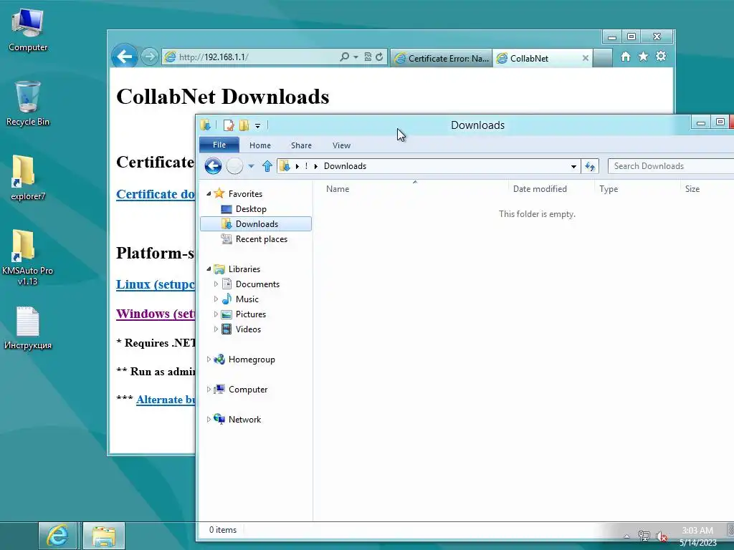This screenshot has height=550, width=734.
Task: Select Computer in navigation pane
Action: [247, 389]
